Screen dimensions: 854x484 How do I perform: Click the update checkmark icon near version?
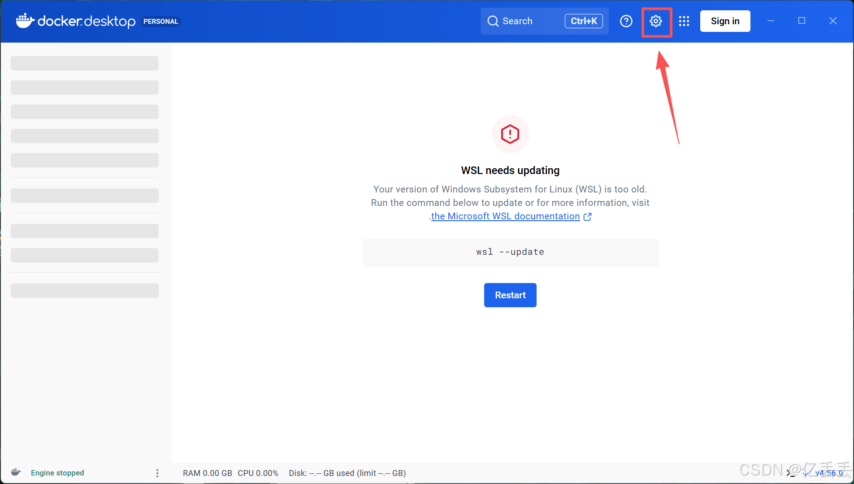pos(806,473)
